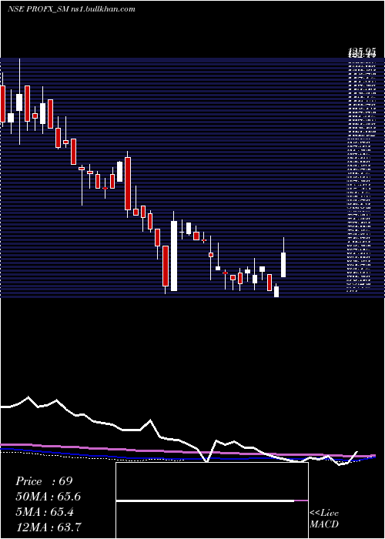The width and height of the screenshot is (385, 539).
Task: Select the "Price : 69" readout
Action: tap(44, 481)
